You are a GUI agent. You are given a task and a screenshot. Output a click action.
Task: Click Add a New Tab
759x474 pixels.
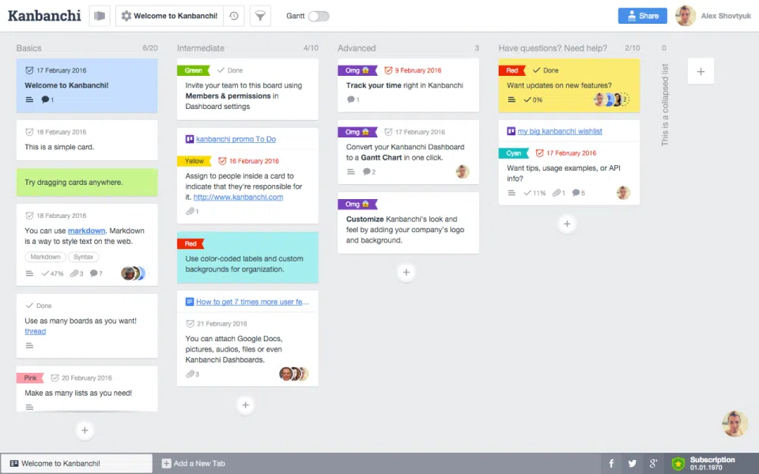(194, 464)
